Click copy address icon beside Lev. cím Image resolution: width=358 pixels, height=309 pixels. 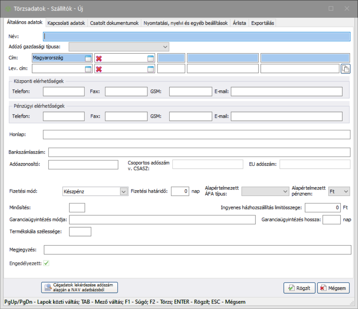click(345, 69)
